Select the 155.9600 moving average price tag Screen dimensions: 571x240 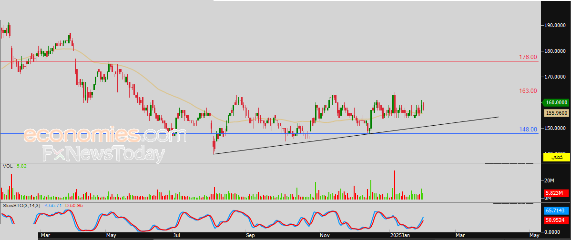556,113
